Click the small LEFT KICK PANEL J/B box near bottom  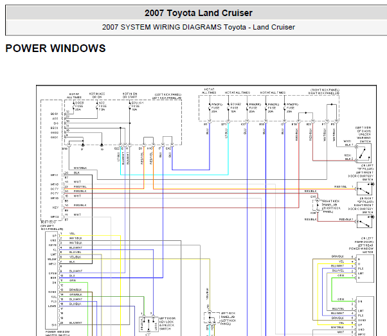point(212,318)
